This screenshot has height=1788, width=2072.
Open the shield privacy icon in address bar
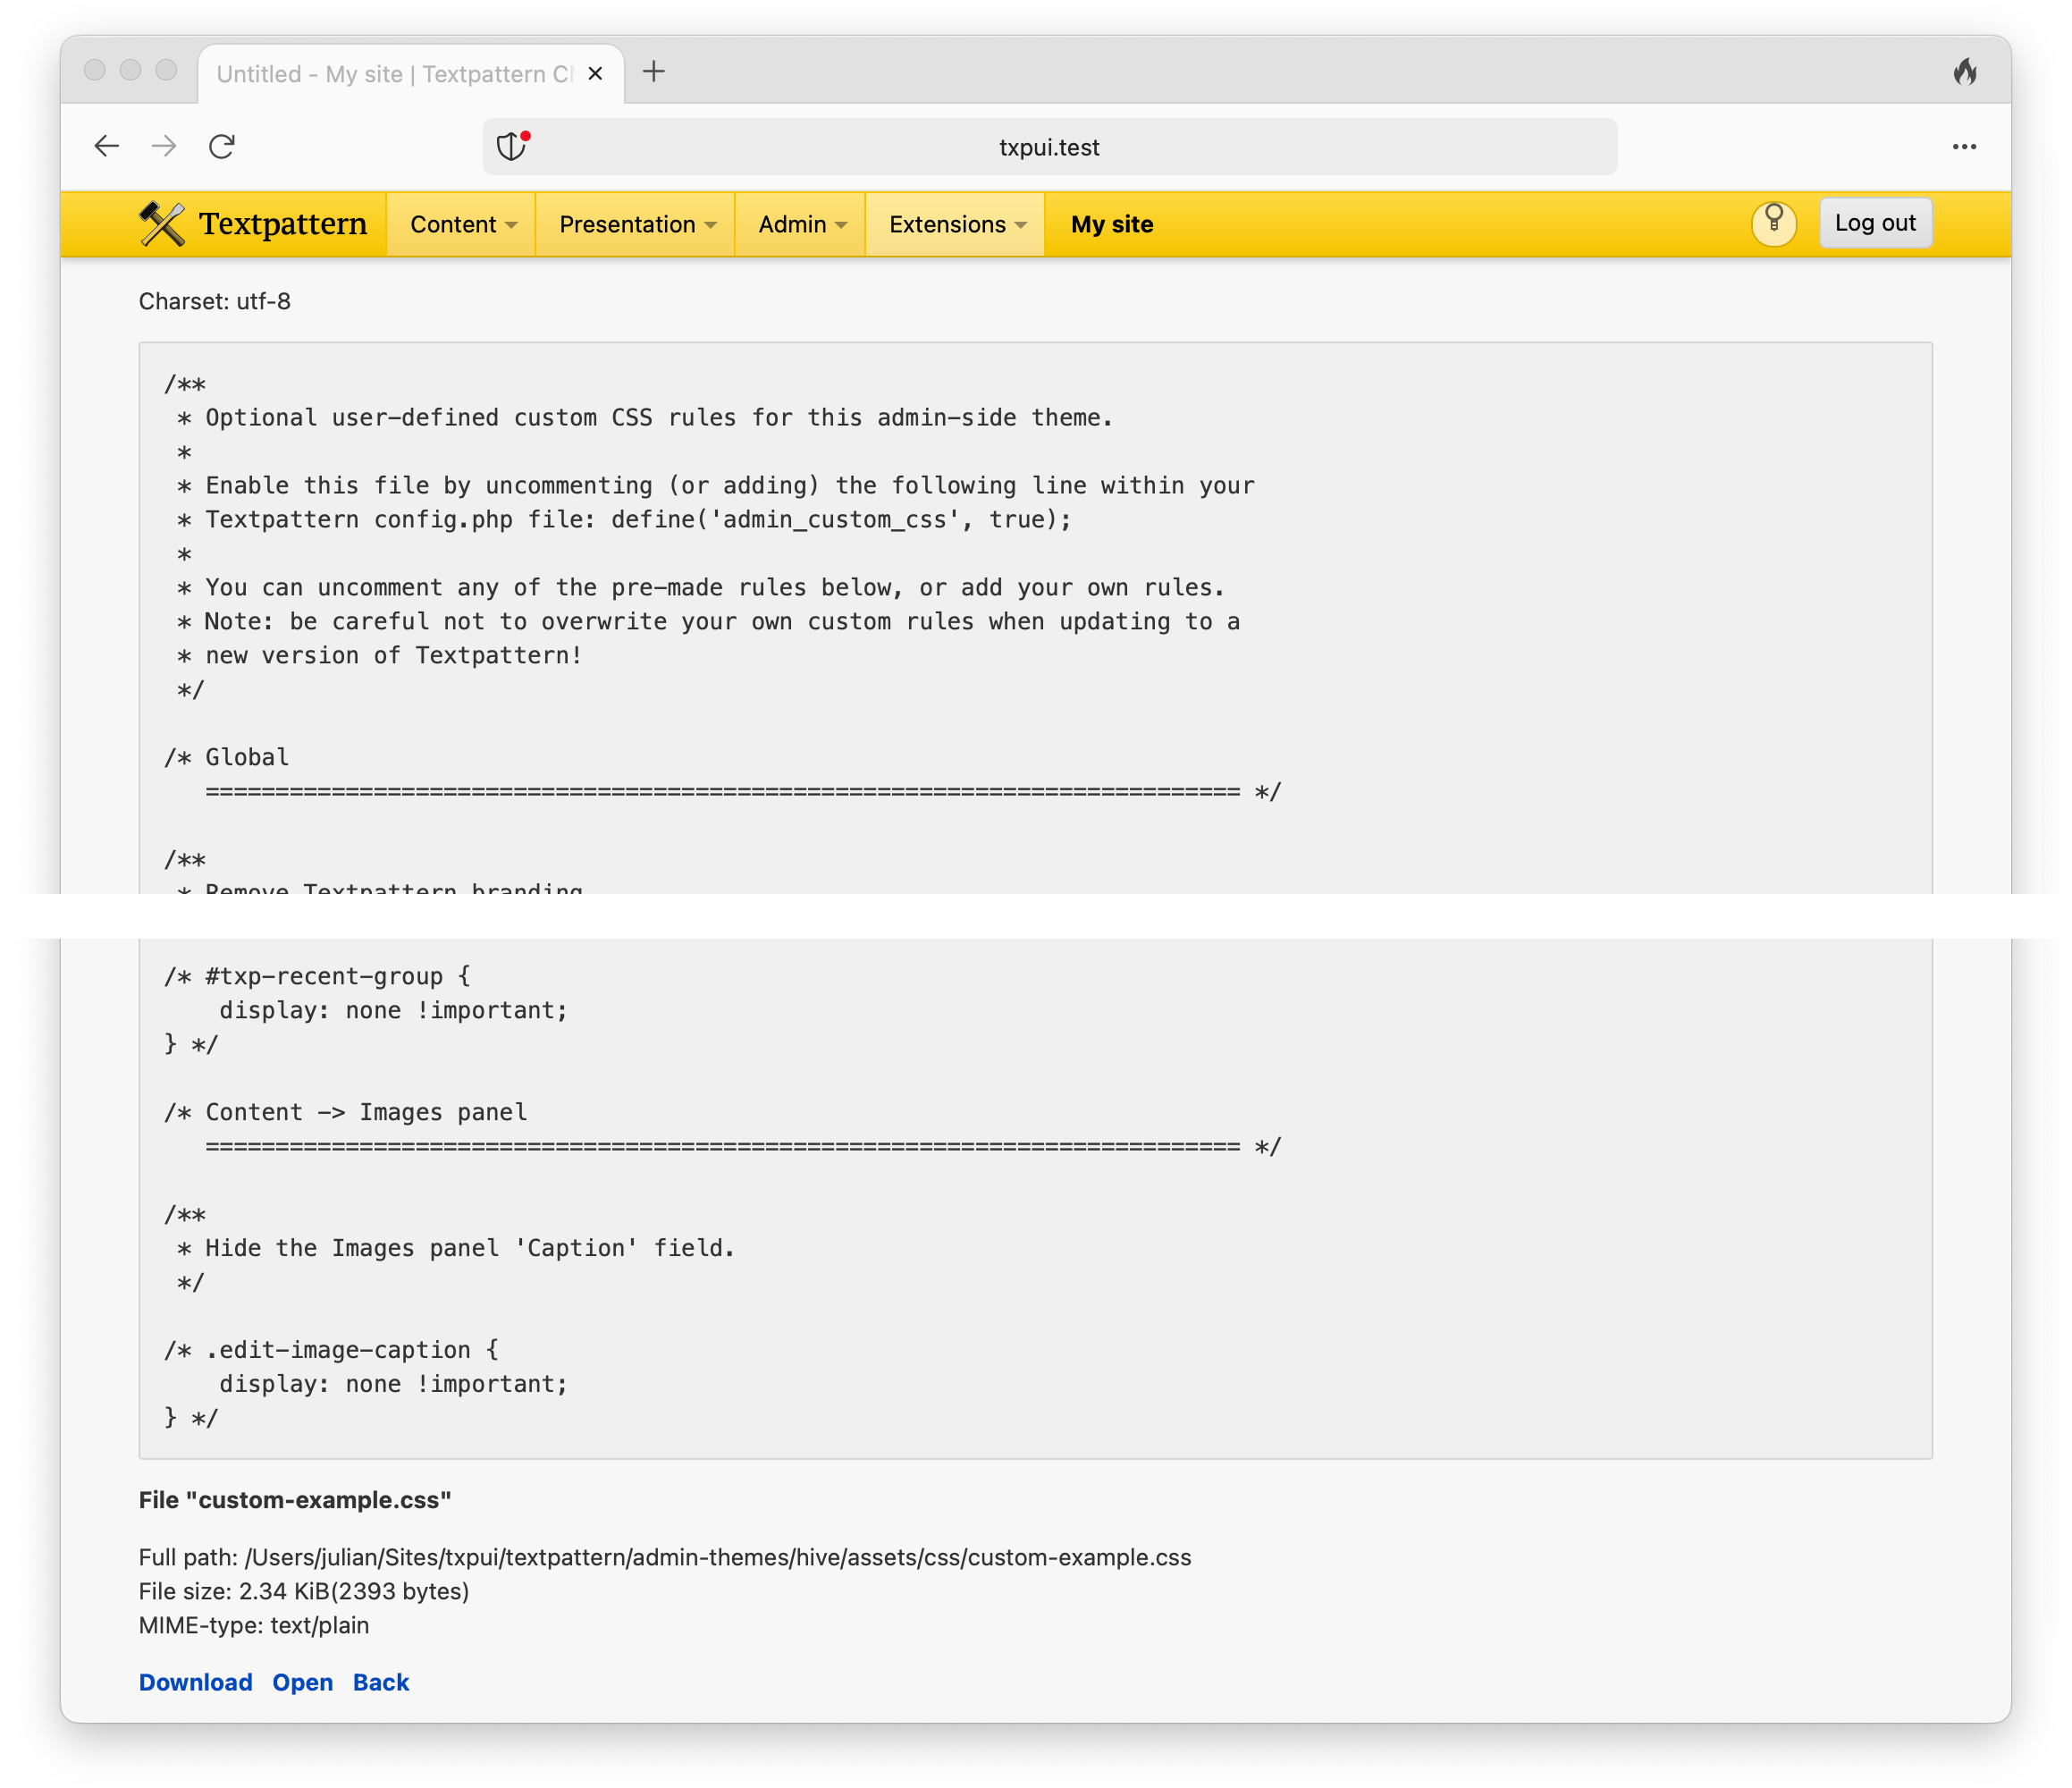point(512,146)
